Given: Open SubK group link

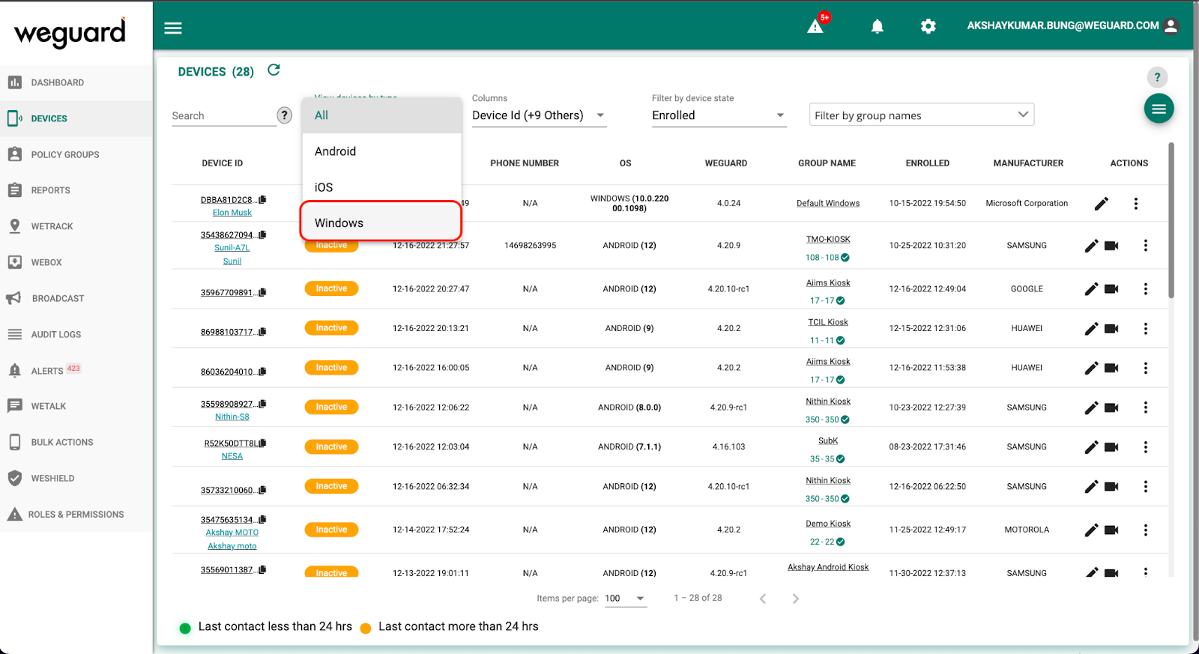Looking at the screenshot, I should click(828, 441).
